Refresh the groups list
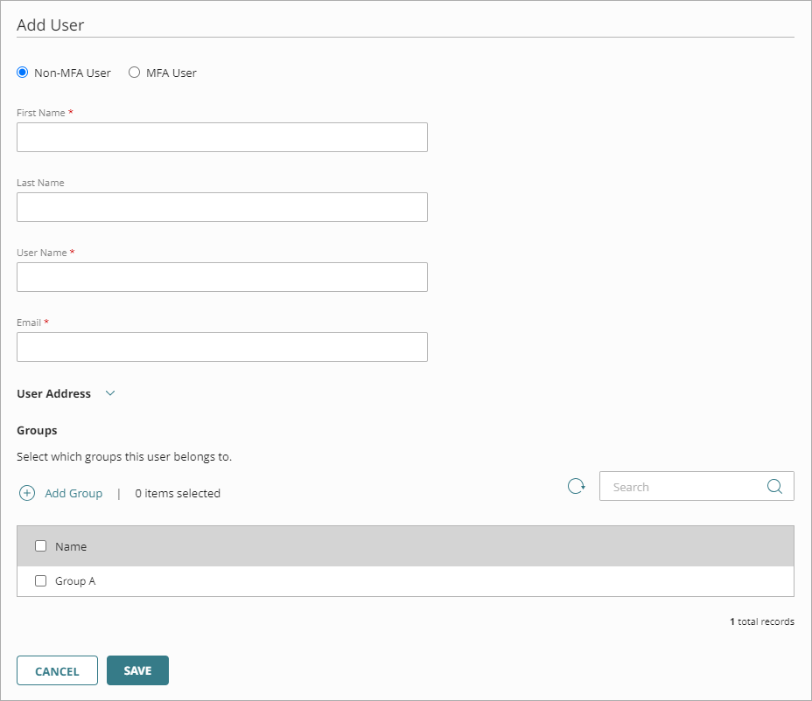 (576, 486)
